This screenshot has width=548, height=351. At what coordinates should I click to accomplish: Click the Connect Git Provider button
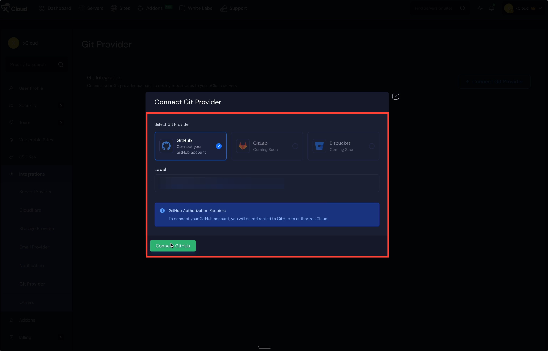[x=494, y=82]
